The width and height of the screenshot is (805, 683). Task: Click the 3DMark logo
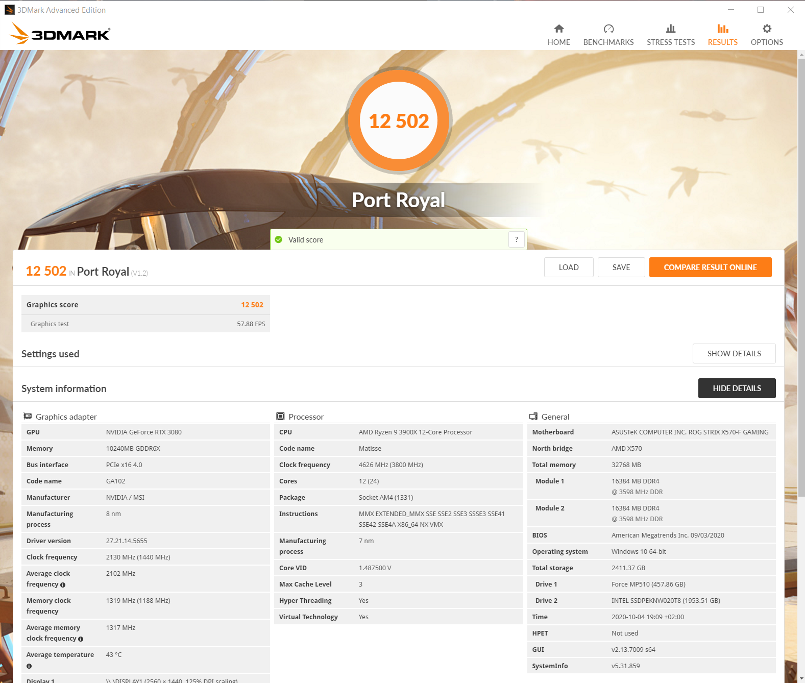(x=60, y=34)
